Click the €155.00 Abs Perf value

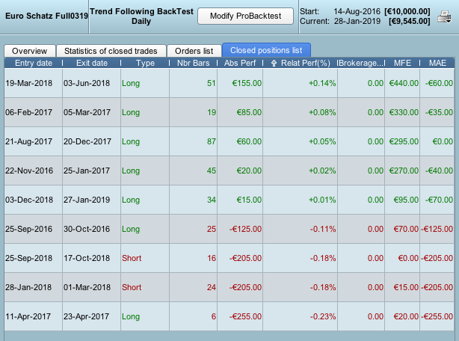(247, 83)
